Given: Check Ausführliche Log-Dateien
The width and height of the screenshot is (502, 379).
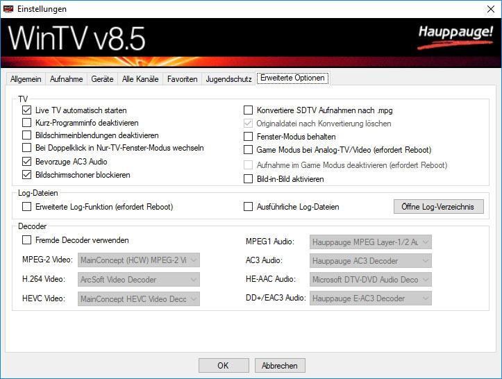Looking at the screenshot, I should click(x=248, y=207).
